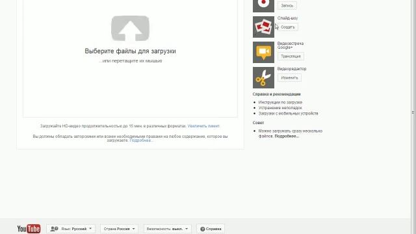The width and height of the screenshot is (416, 234).
Task: Click the webcam record icon
Action: (263, 6)
